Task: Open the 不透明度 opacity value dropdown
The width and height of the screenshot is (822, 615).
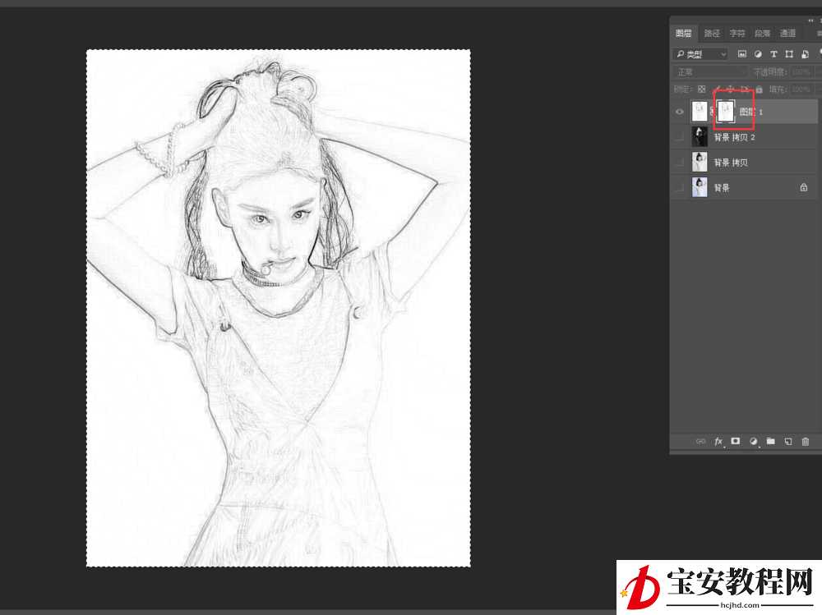Action: pyautogui.click(x=819, y=71)
